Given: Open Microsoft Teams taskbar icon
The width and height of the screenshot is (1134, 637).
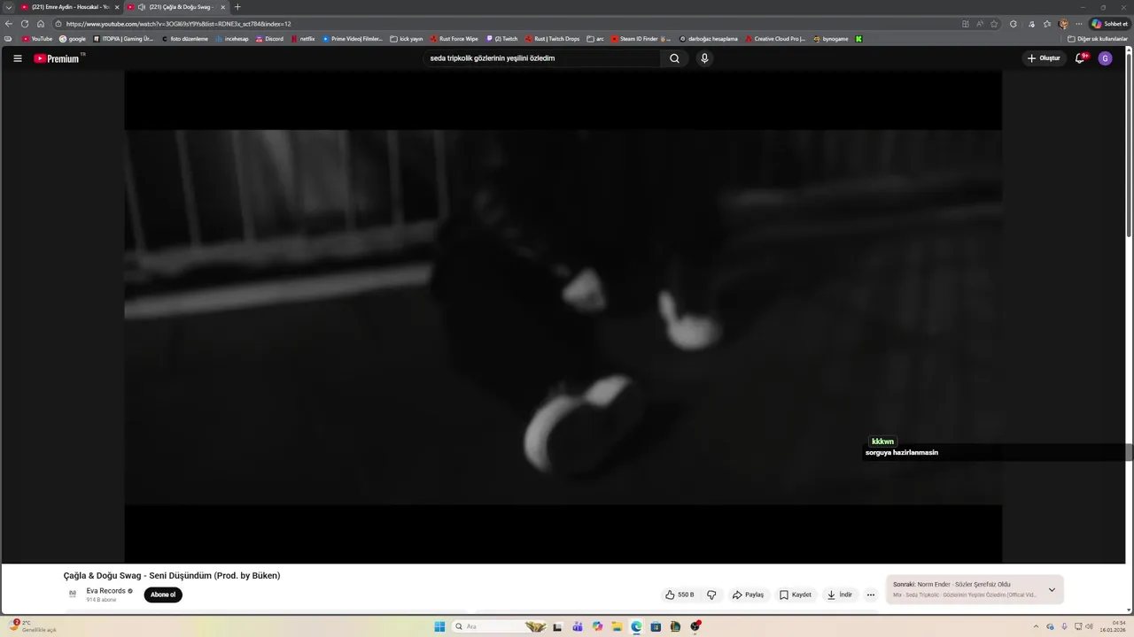Looking at the screenshot, I should click(578, 626).
